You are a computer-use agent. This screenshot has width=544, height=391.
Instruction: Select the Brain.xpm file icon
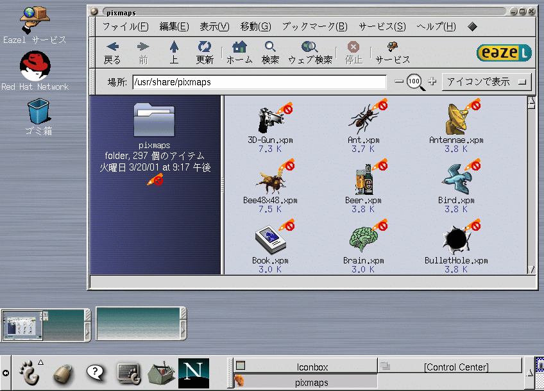[x=363, y=239]
